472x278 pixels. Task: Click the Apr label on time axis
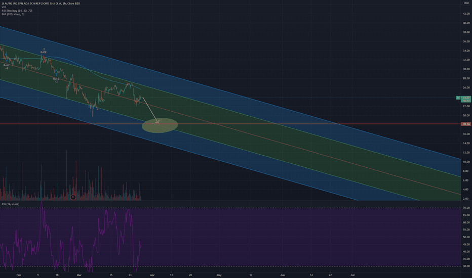point(152,275)
